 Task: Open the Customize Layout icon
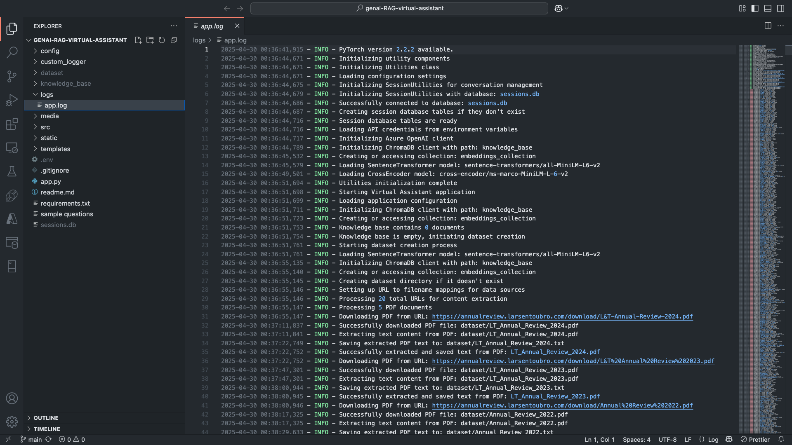point(742,8)
